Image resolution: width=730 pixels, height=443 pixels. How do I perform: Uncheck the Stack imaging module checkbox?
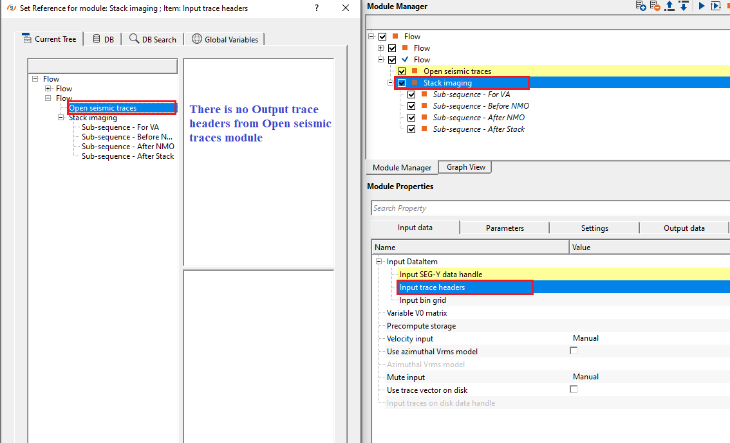coord(402,83)
